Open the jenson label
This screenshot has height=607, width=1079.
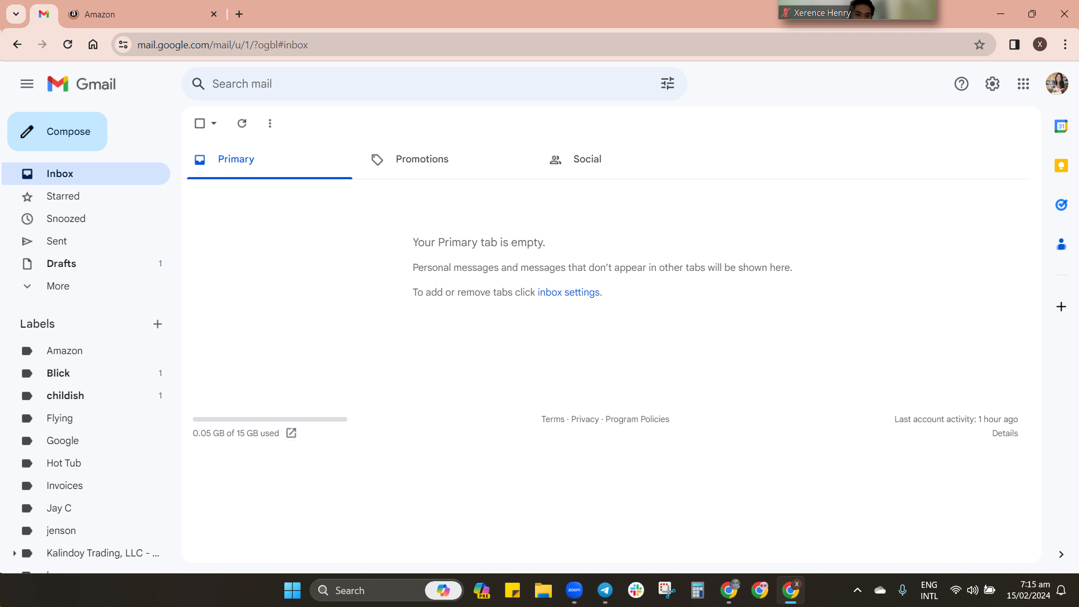[85, 531]
